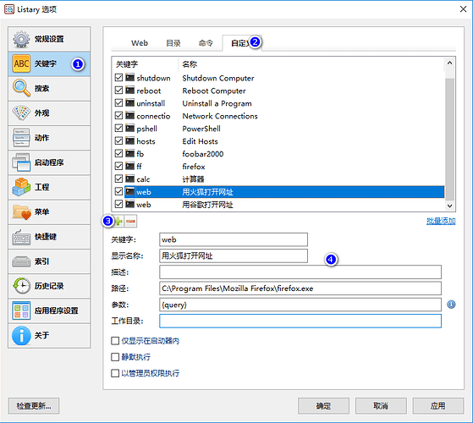
Task: Click the red minus remove keyword icon
Action: 130,221
